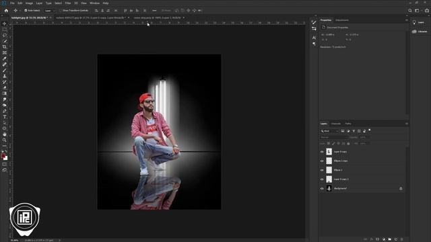Open the Image menu
This screenshot has width=431, height=242.
pos(29,3)
